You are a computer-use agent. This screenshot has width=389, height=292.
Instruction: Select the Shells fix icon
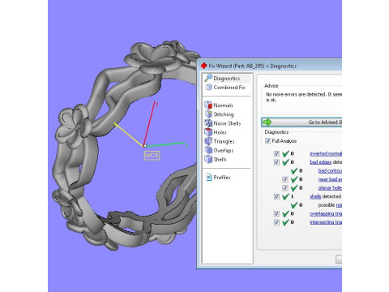tap(208, 159)
